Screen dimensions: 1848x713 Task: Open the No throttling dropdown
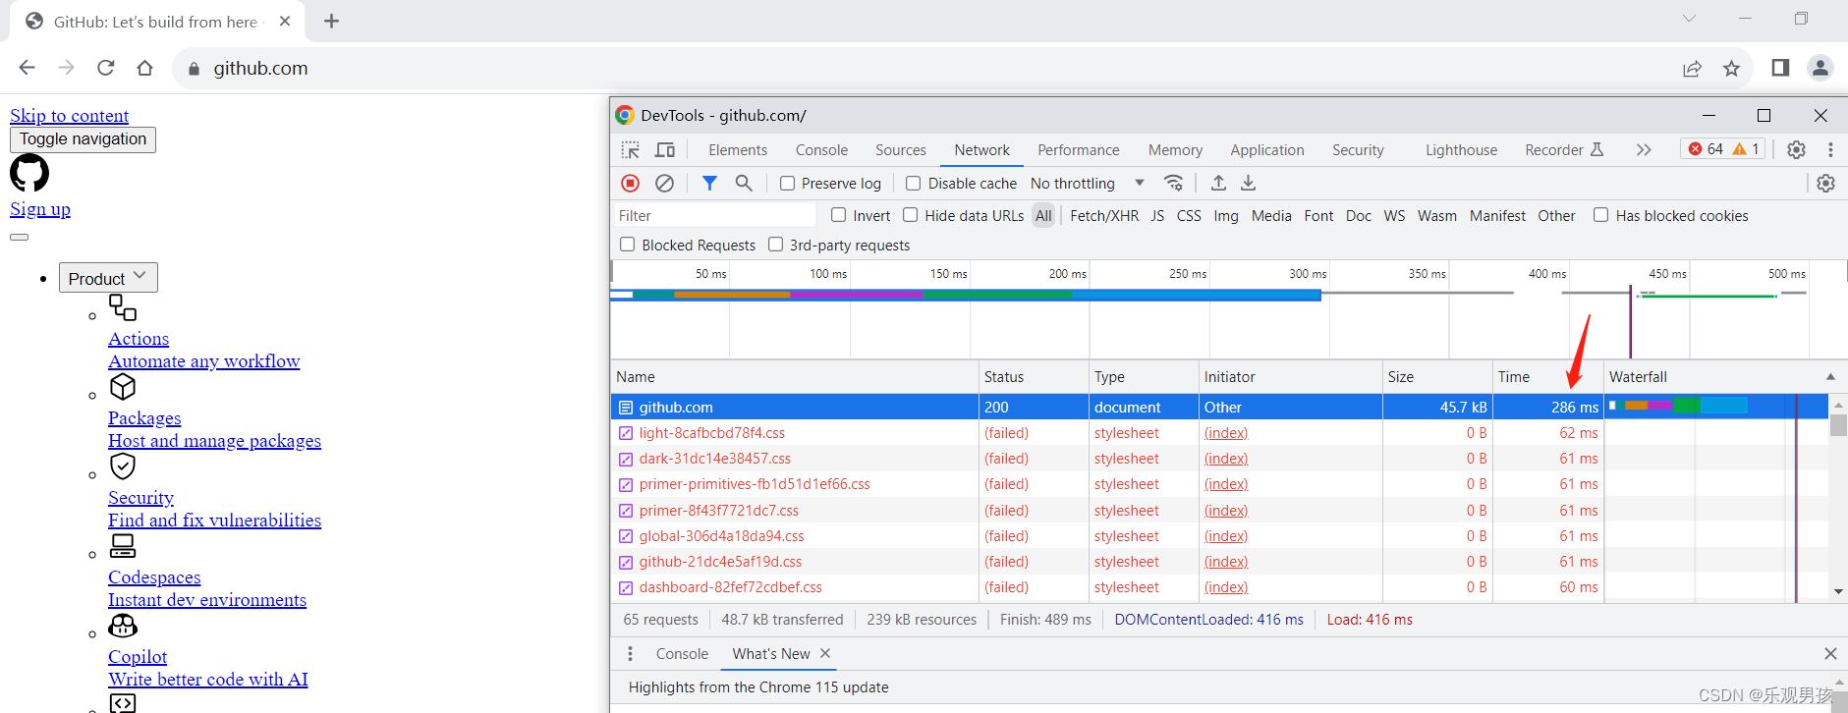tap(1087, 184)
